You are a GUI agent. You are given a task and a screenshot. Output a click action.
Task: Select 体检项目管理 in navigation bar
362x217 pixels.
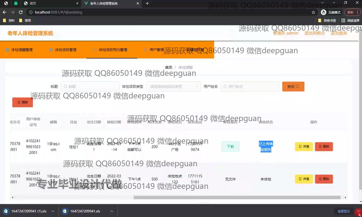pyautogui.click(x=66, y=50)
